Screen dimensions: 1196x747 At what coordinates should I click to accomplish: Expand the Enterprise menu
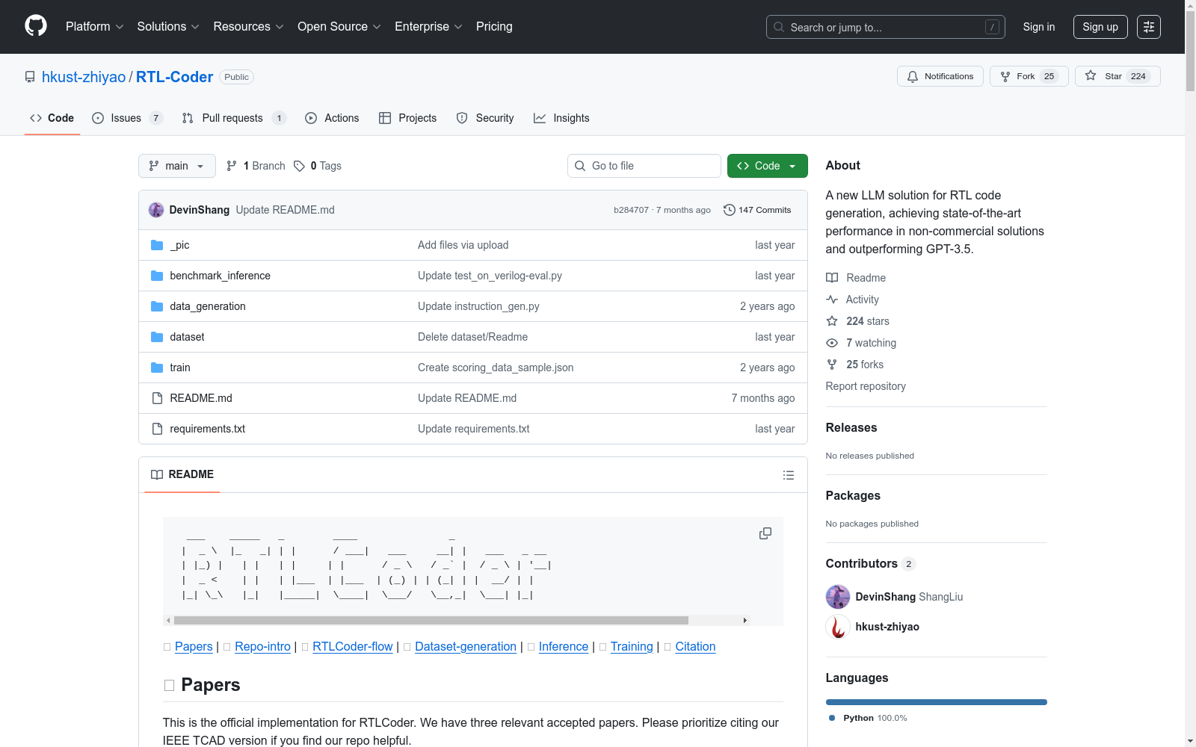pos(428,27)
